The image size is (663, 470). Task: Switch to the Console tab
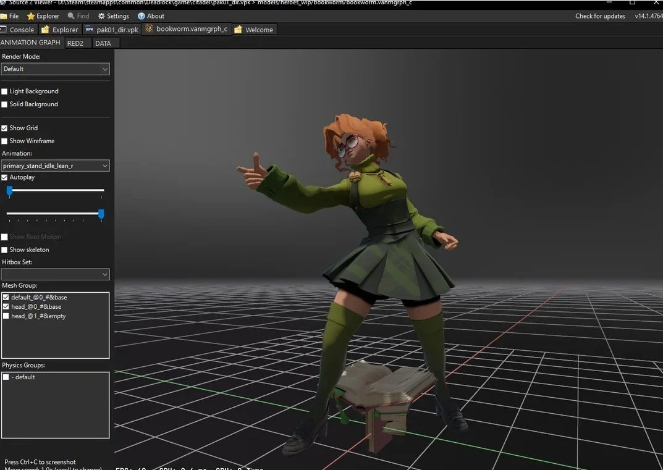[18, 30]
